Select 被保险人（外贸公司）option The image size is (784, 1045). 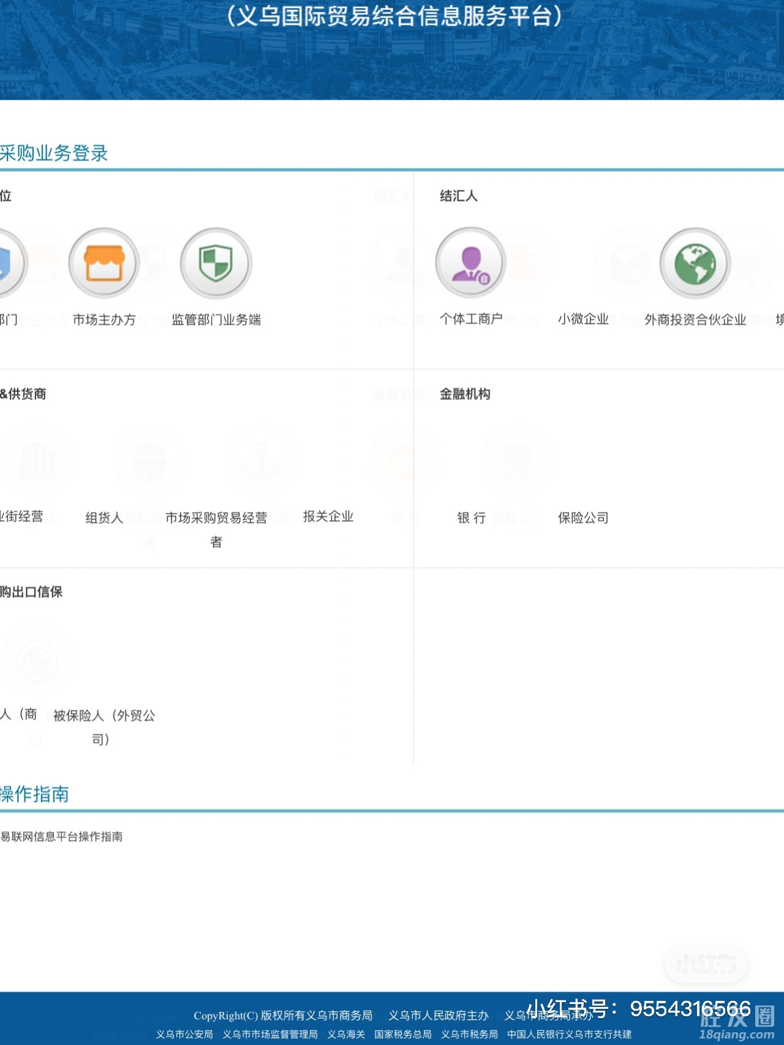[104, 716]
